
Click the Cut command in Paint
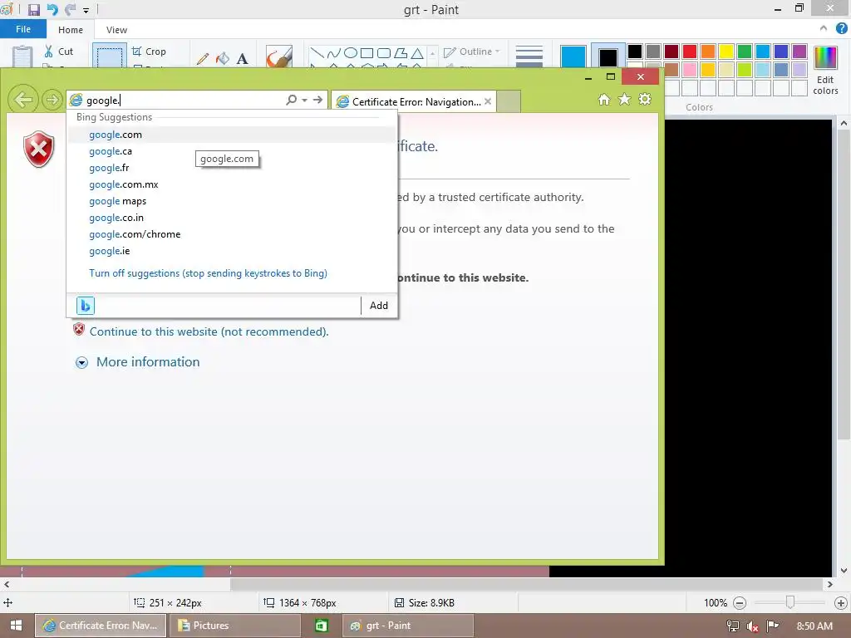click(59, 52)
